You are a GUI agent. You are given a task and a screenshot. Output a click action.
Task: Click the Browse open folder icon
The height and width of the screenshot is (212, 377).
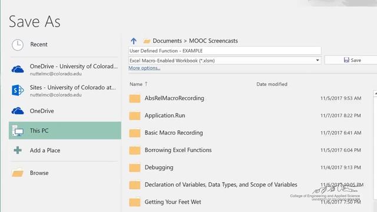pos(18,173)
